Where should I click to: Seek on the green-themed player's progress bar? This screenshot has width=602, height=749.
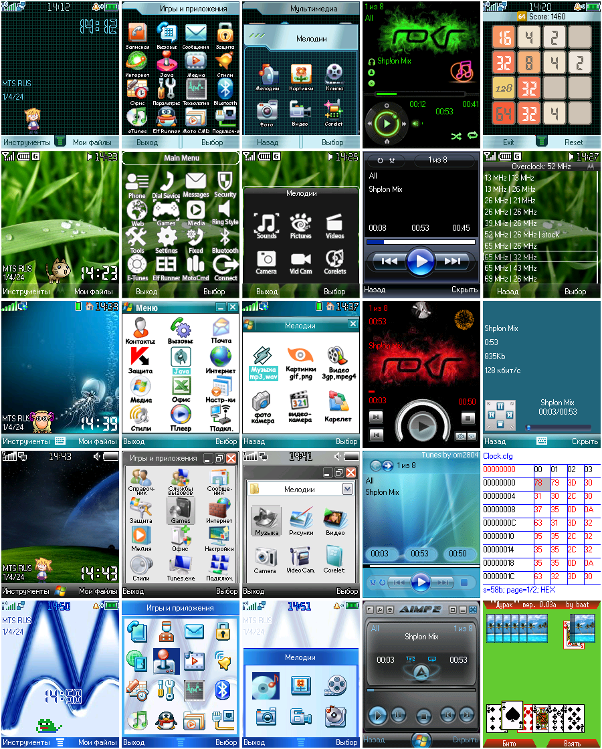[421, 94]
